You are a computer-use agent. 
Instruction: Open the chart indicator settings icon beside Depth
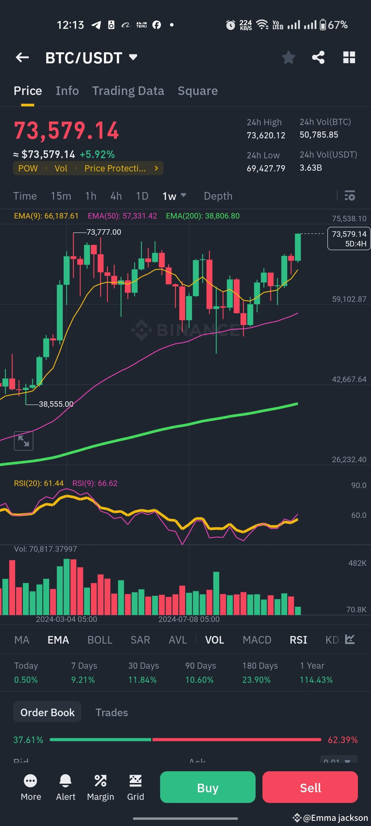pos(350,196)
